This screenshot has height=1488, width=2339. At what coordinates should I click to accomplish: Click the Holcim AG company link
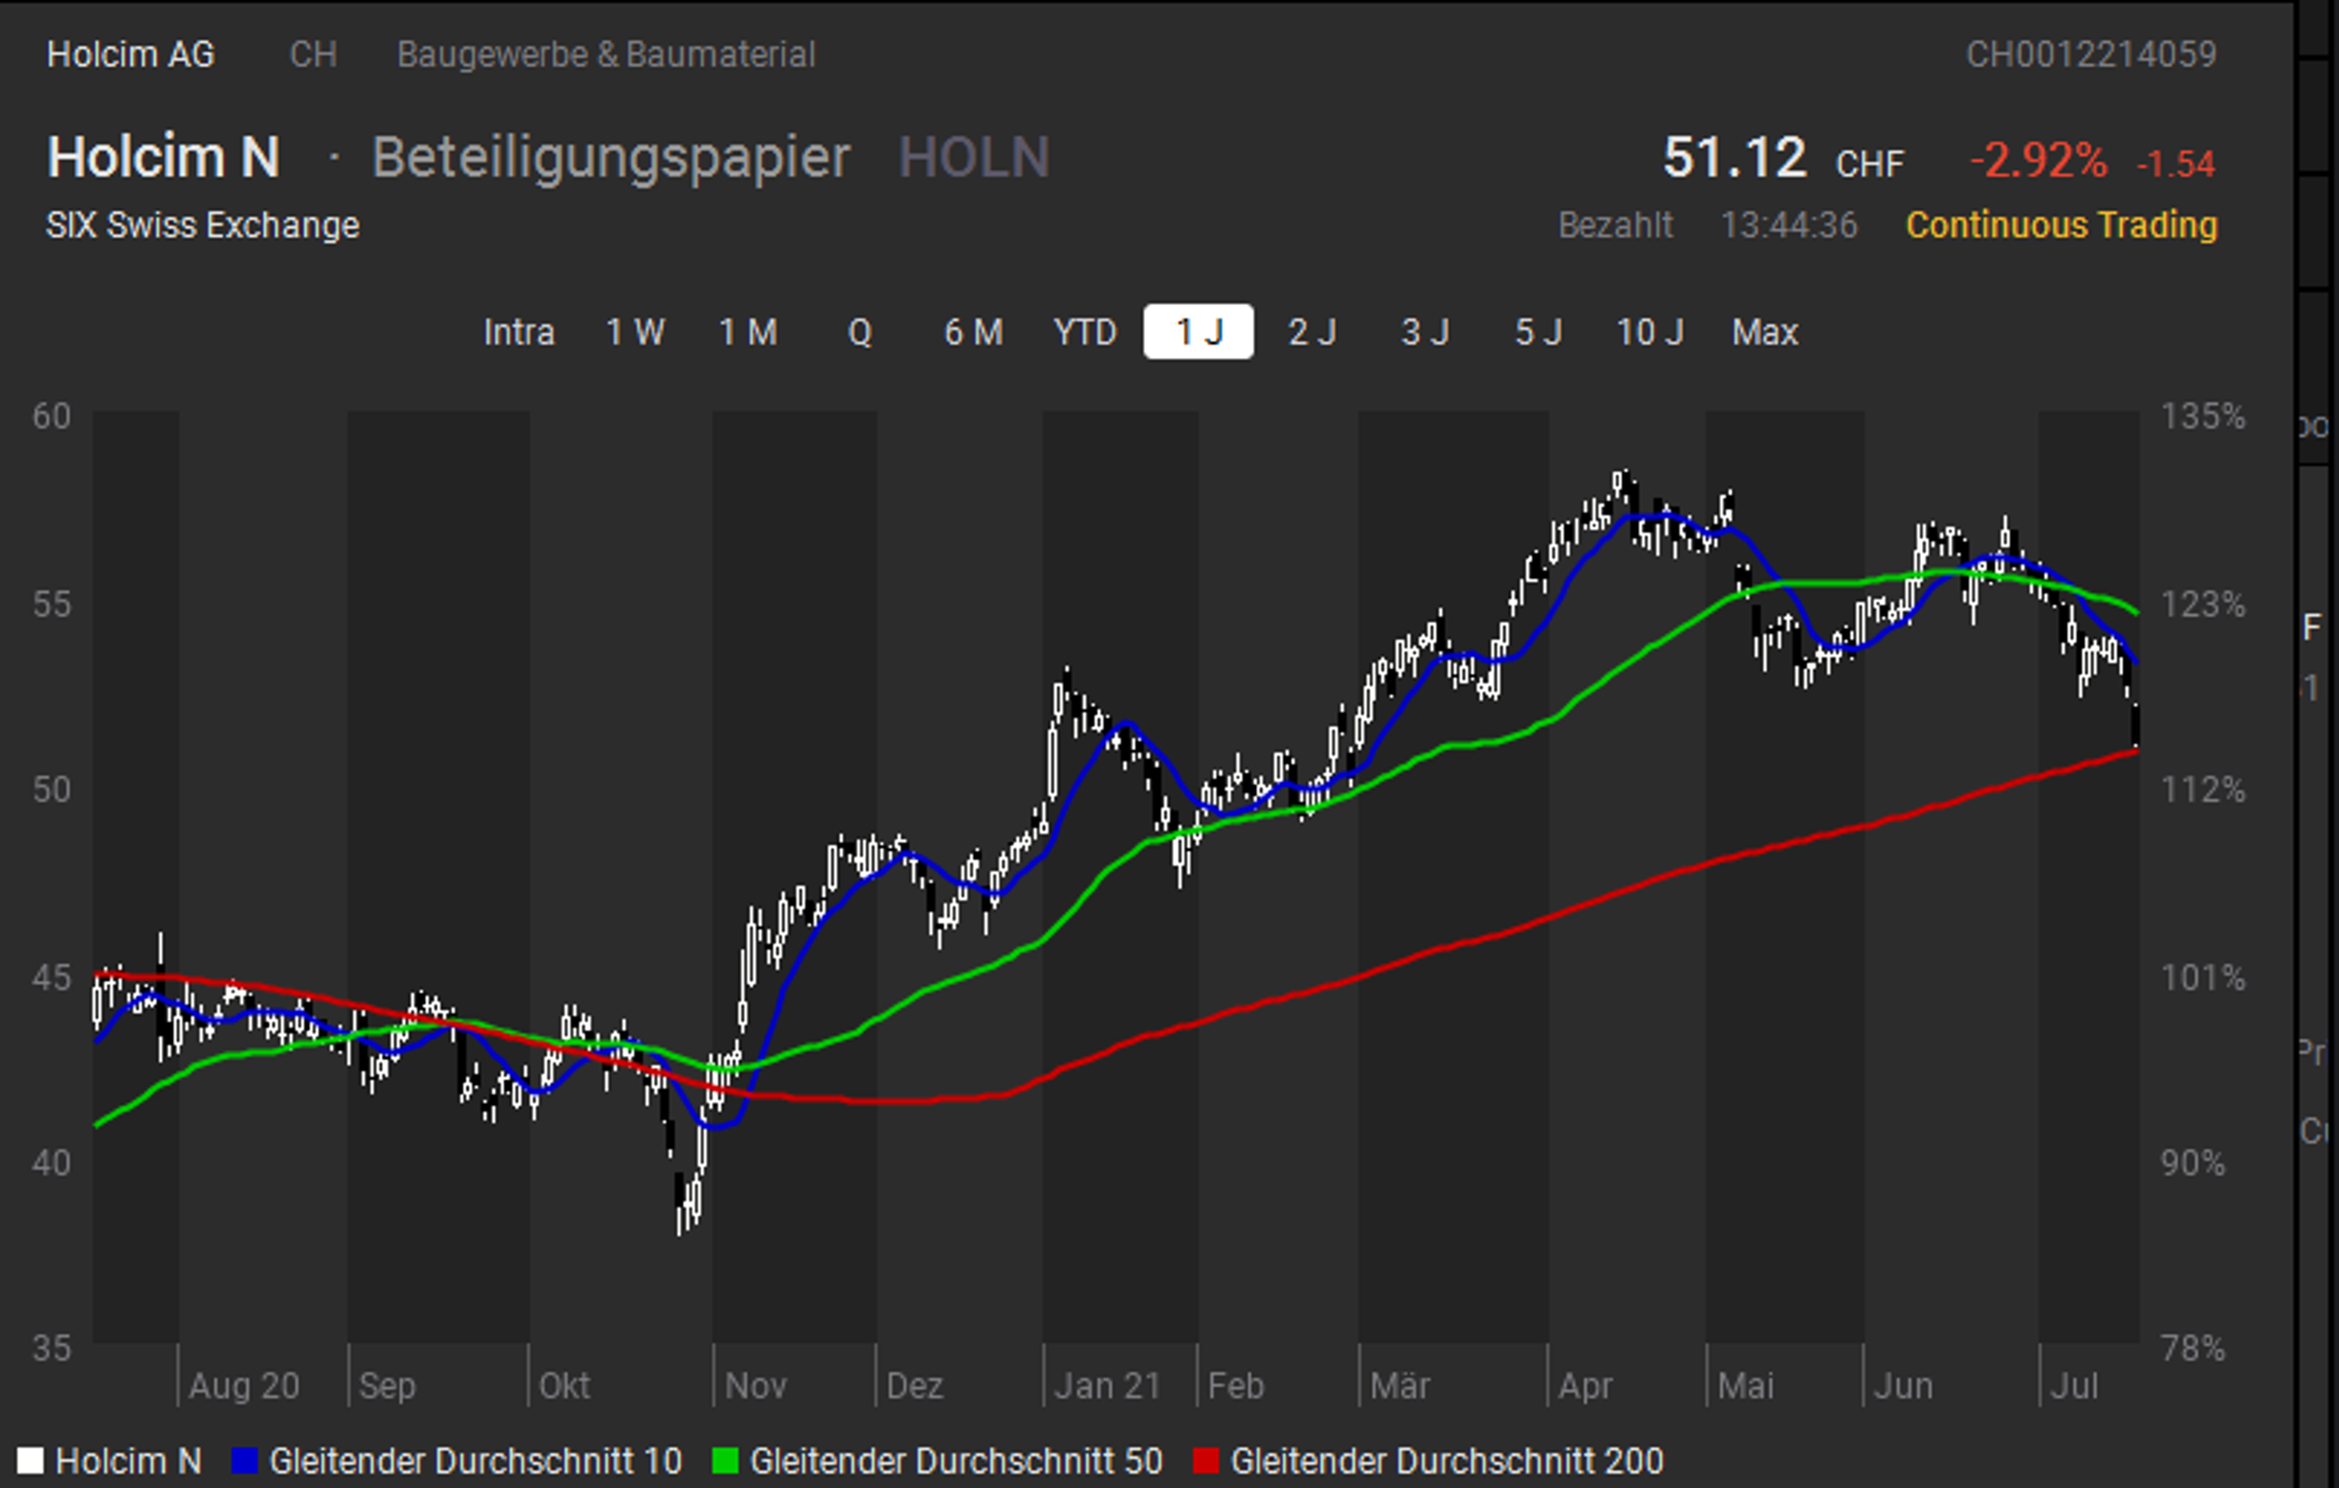tap(130, 54)
